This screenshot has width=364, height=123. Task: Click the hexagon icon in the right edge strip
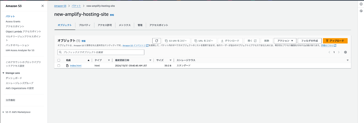tap(361, 11)
